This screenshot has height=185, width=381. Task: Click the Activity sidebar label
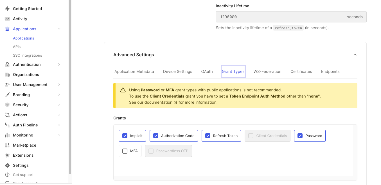point(20,19)
